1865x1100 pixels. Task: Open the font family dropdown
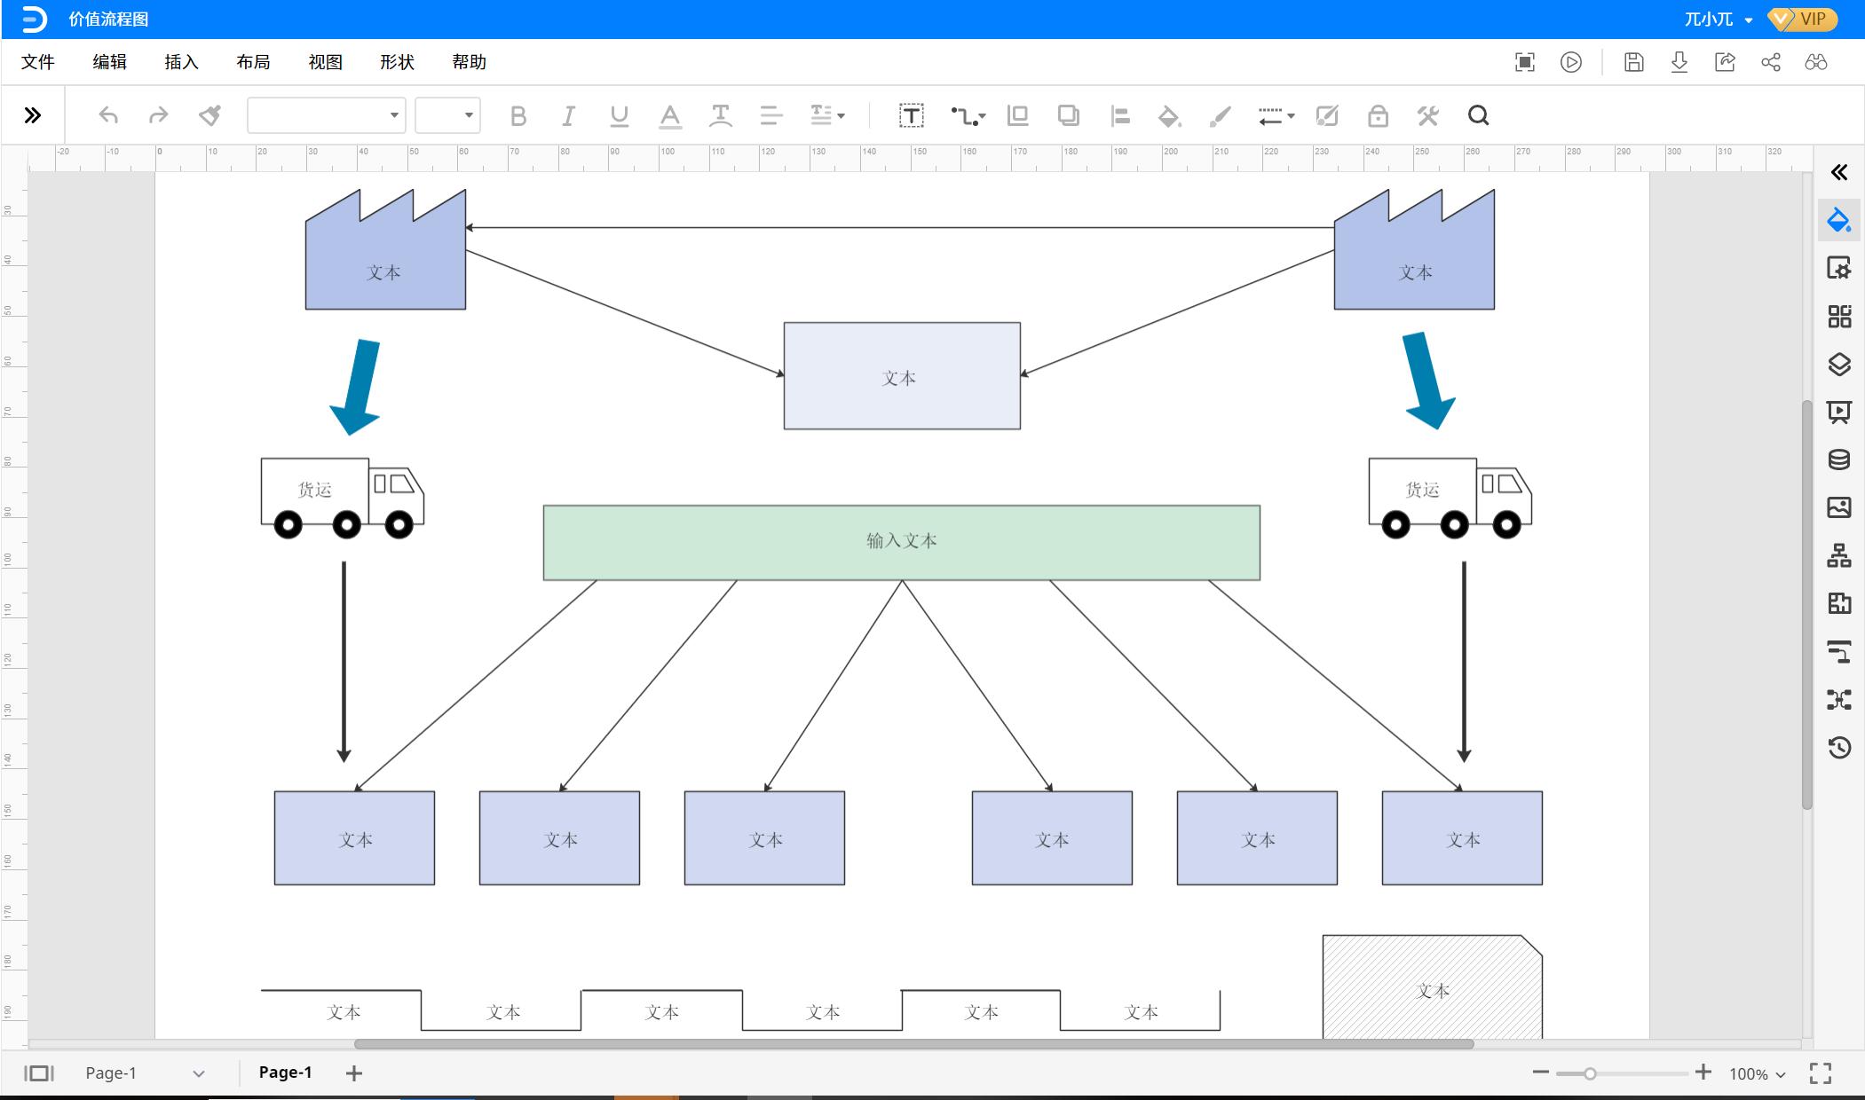[326, 115]
